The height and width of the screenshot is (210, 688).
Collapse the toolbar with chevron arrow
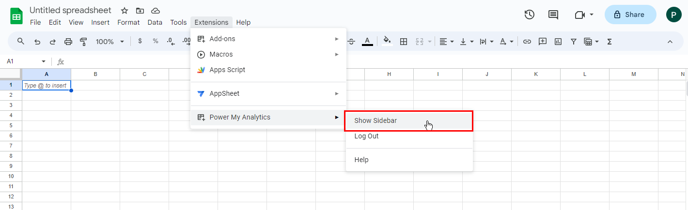point(670,42)
